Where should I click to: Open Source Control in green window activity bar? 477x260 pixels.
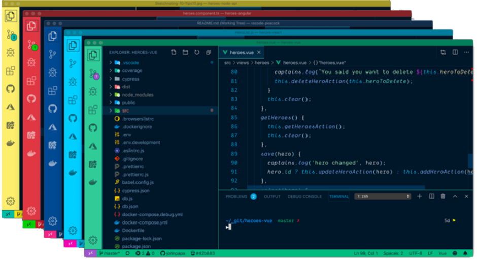93,74
